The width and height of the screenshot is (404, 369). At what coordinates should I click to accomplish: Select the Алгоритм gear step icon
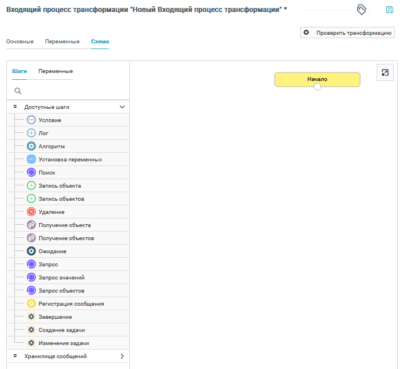[x=31, y=147]
